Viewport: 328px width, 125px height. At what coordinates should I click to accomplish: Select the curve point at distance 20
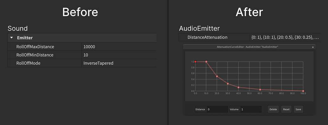pos(217,76)
